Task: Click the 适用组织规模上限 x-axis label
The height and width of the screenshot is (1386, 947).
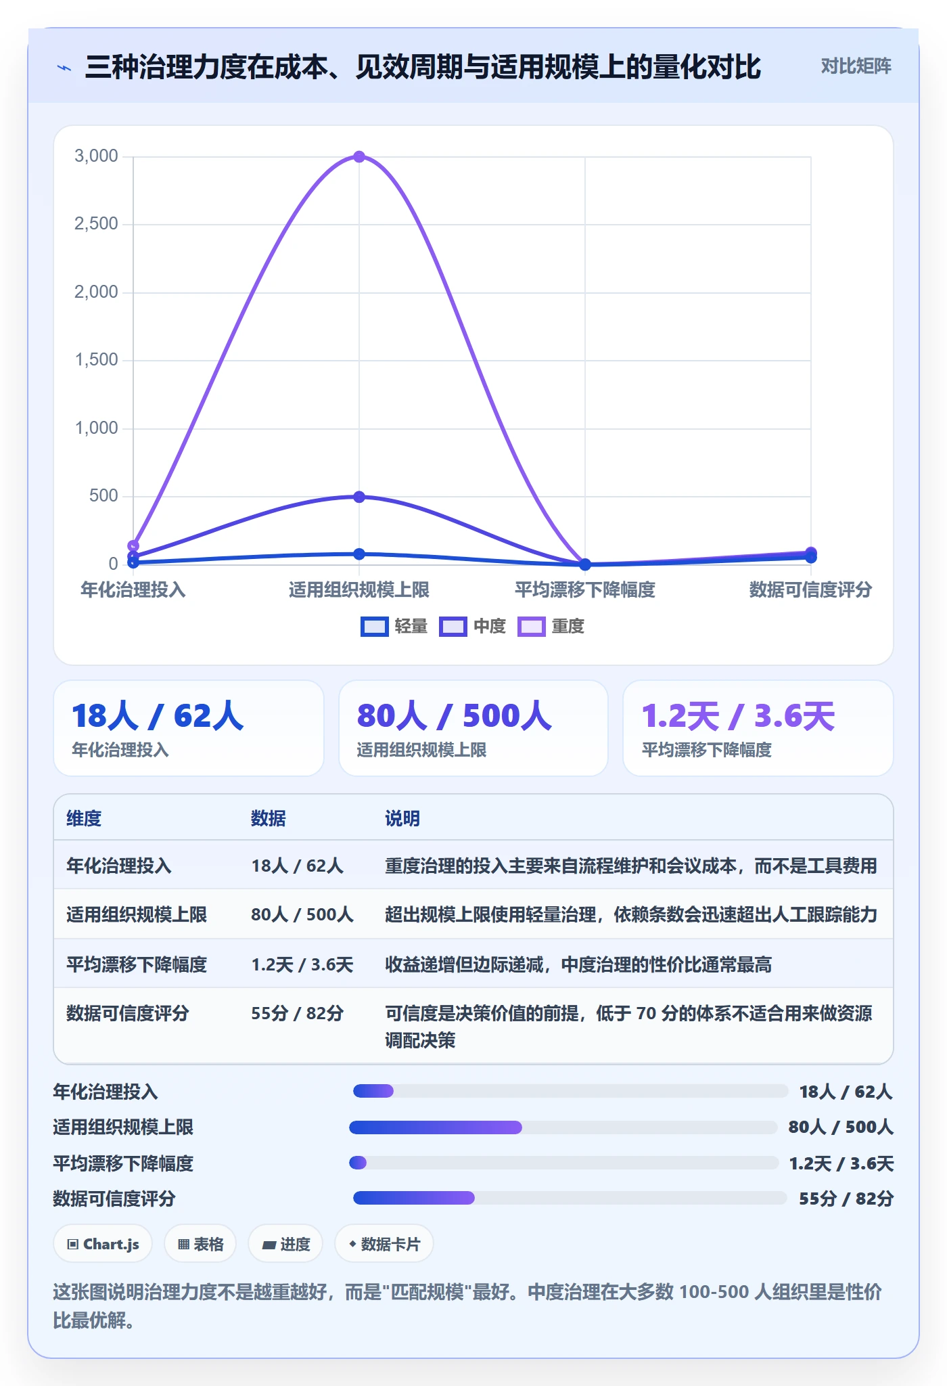Action: click(359, 590)
